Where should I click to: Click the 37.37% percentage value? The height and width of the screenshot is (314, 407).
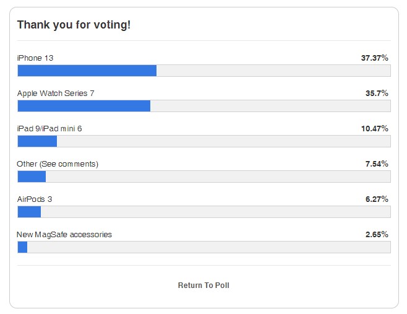[x=375, y=58]
